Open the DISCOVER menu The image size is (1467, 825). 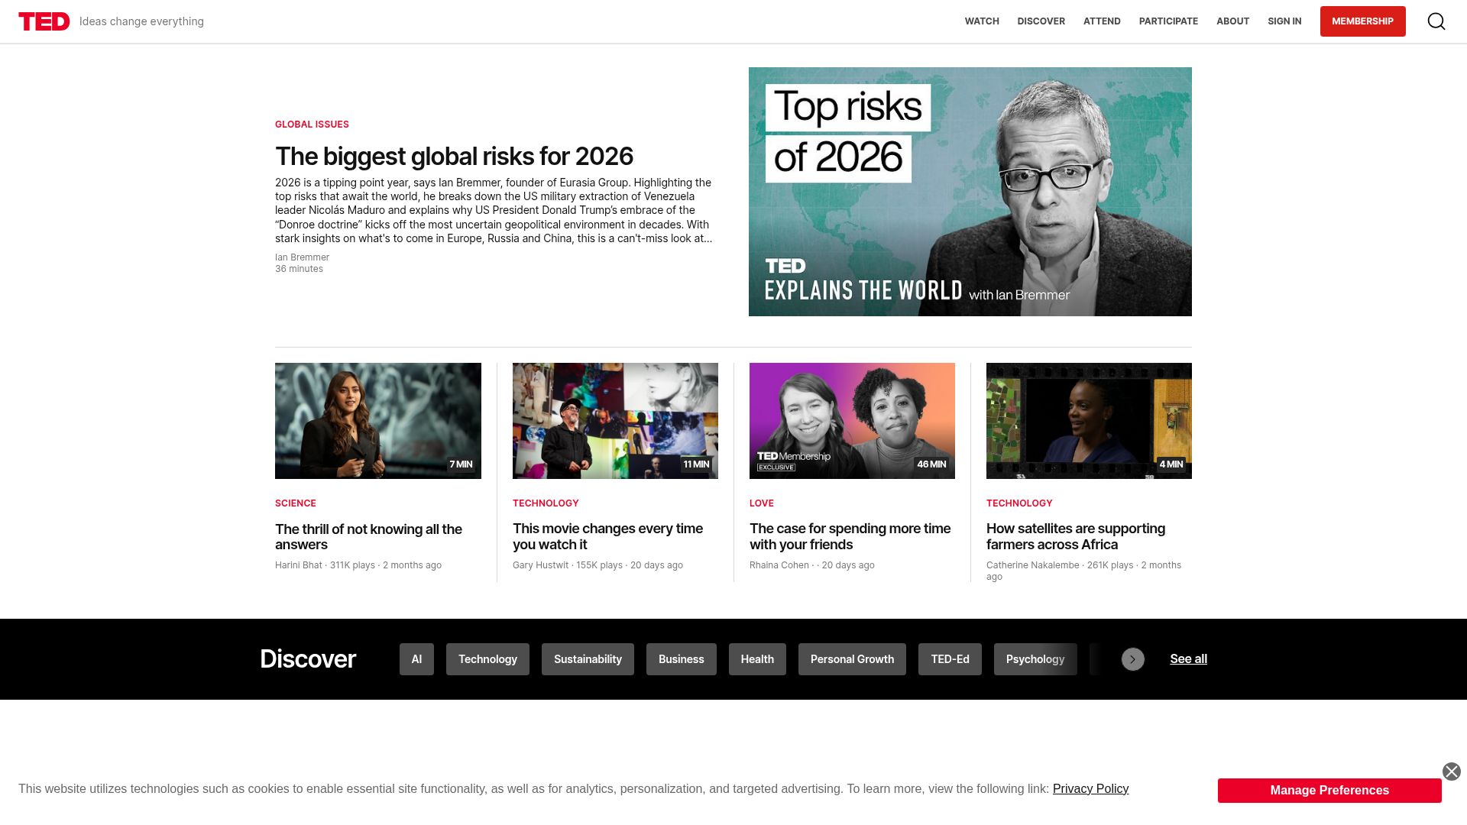pos(1041,21)
